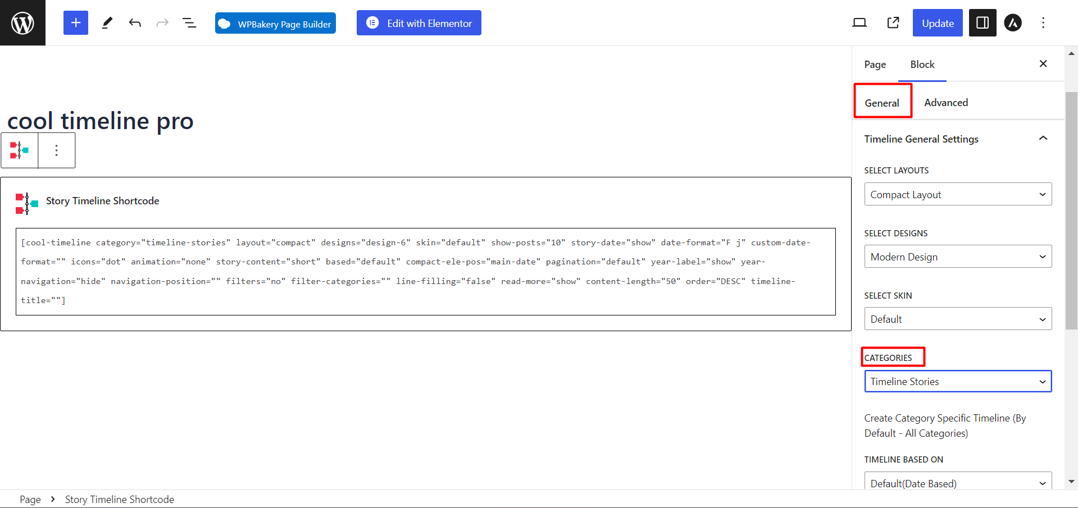Open the Select Designs dropdown
The width and height of the screenshot is (1078, 508).
(957, 257)
